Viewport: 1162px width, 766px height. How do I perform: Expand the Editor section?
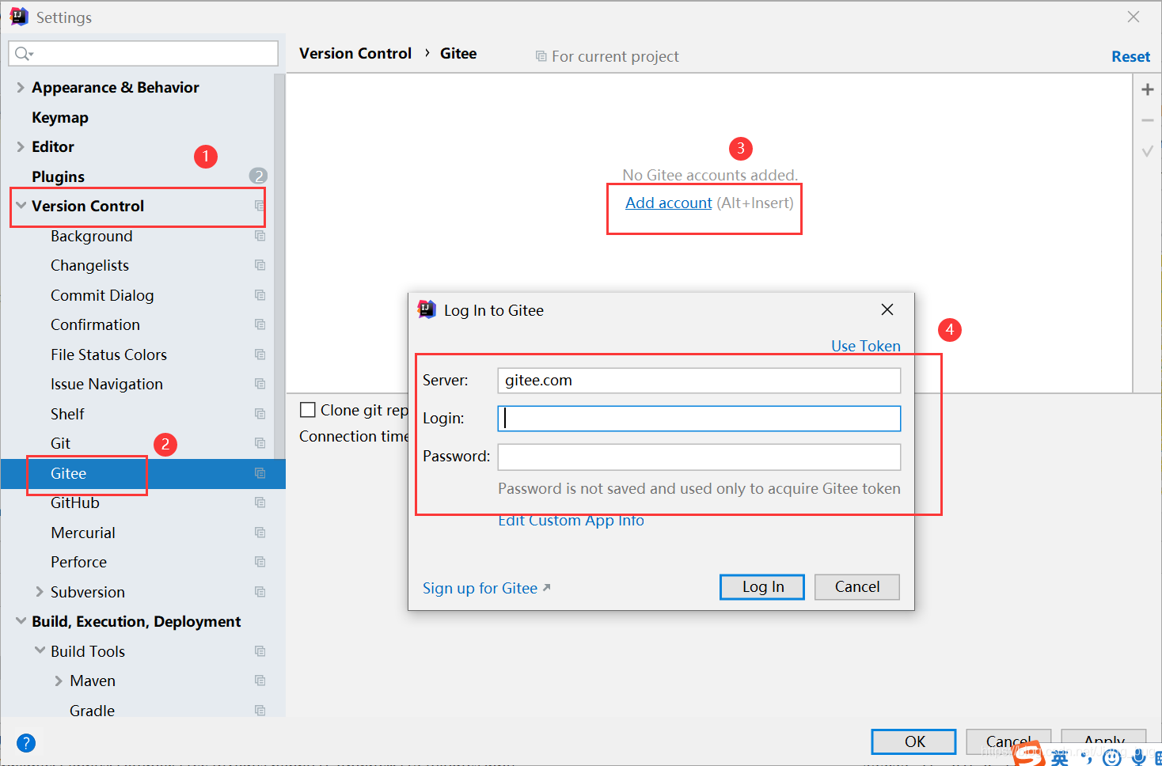(21, 147)
